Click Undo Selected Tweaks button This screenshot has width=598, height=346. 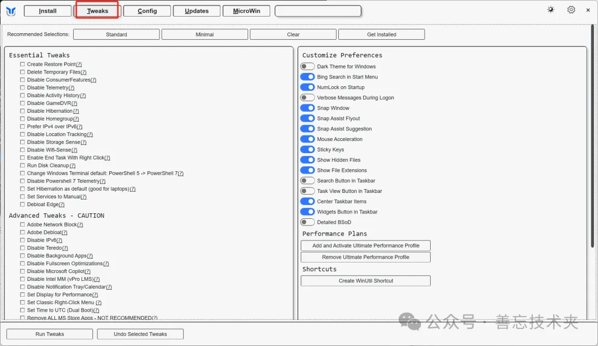click(x=140, y=334)
